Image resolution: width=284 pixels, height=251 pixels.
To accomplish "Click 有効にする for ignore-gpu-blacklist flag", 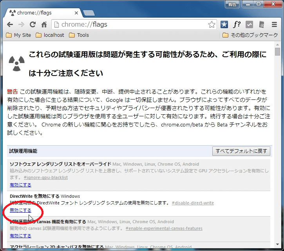I will (20, 185).
